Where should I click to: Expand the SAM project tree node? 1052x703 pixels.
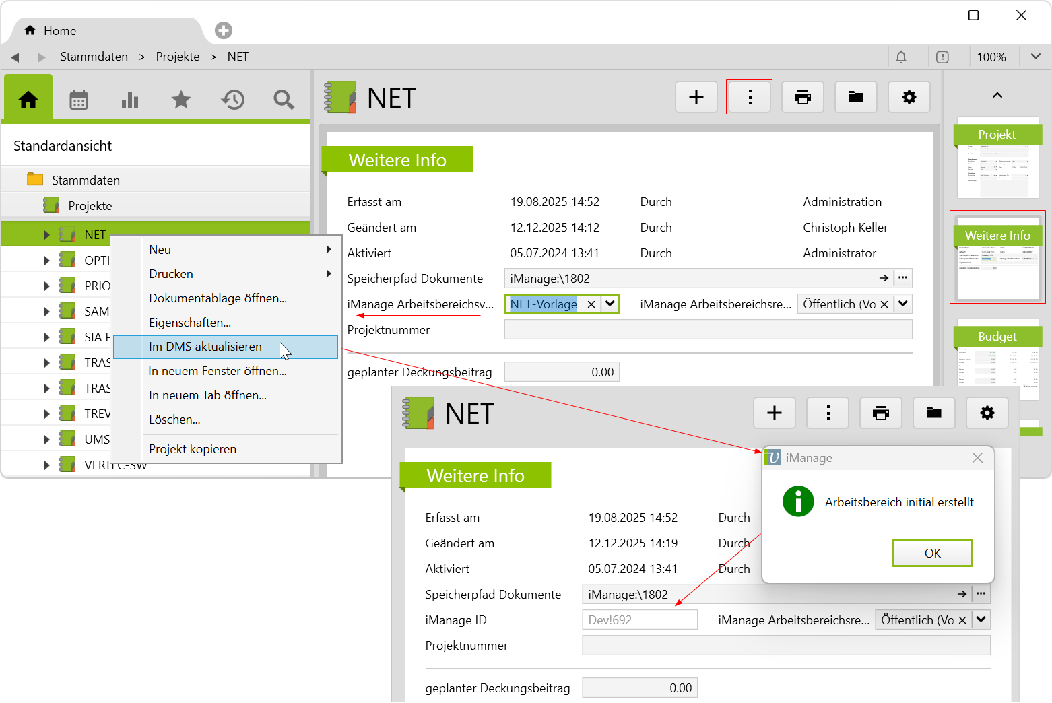tap(46, 312)
